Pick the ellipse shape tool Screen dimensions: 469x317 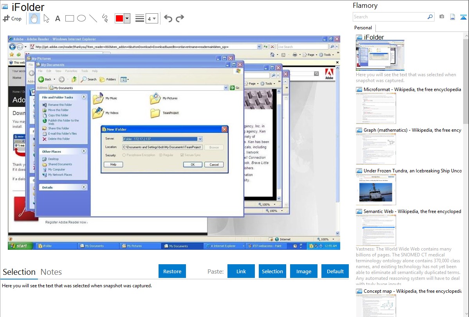click(x=81, y=18)
